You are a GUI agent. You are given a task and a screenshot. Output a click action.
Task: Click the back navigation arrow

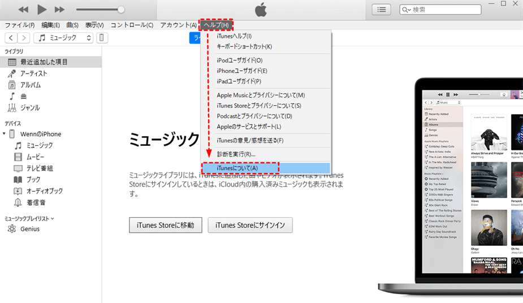11,38
